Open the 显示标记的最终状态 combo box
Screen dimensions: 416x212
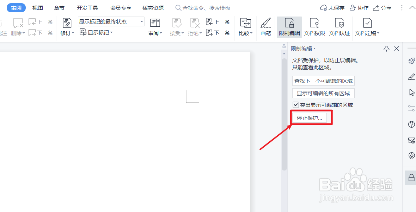click(111, 22)
